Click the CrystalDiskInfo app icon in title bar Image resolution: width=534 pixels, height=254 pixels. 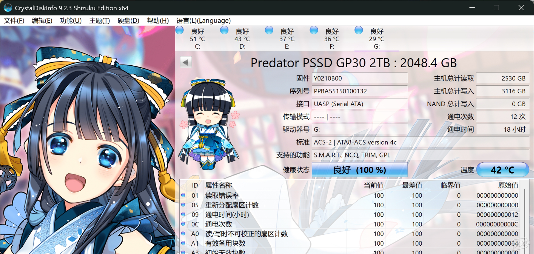8,8
